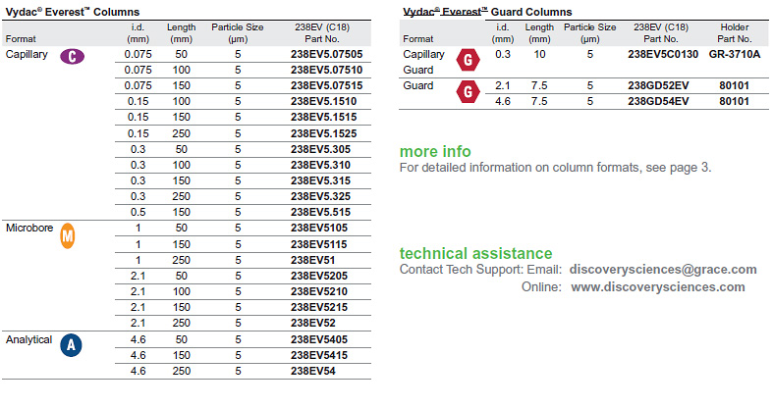This screenshot has height=408, width=773.
Task: Select part number 238EV5.07505
Action: pos(326,54)
